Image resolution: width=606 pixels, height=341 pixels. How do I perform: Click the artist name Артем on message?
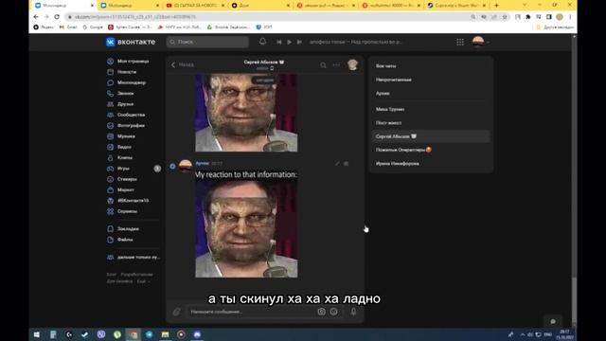click(x=202, y=163)
